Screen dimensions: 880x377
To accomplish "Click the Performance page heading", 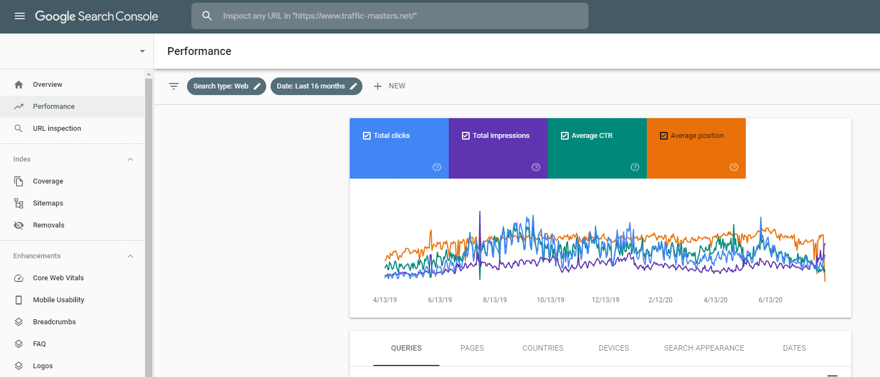I will coord(199,51).
